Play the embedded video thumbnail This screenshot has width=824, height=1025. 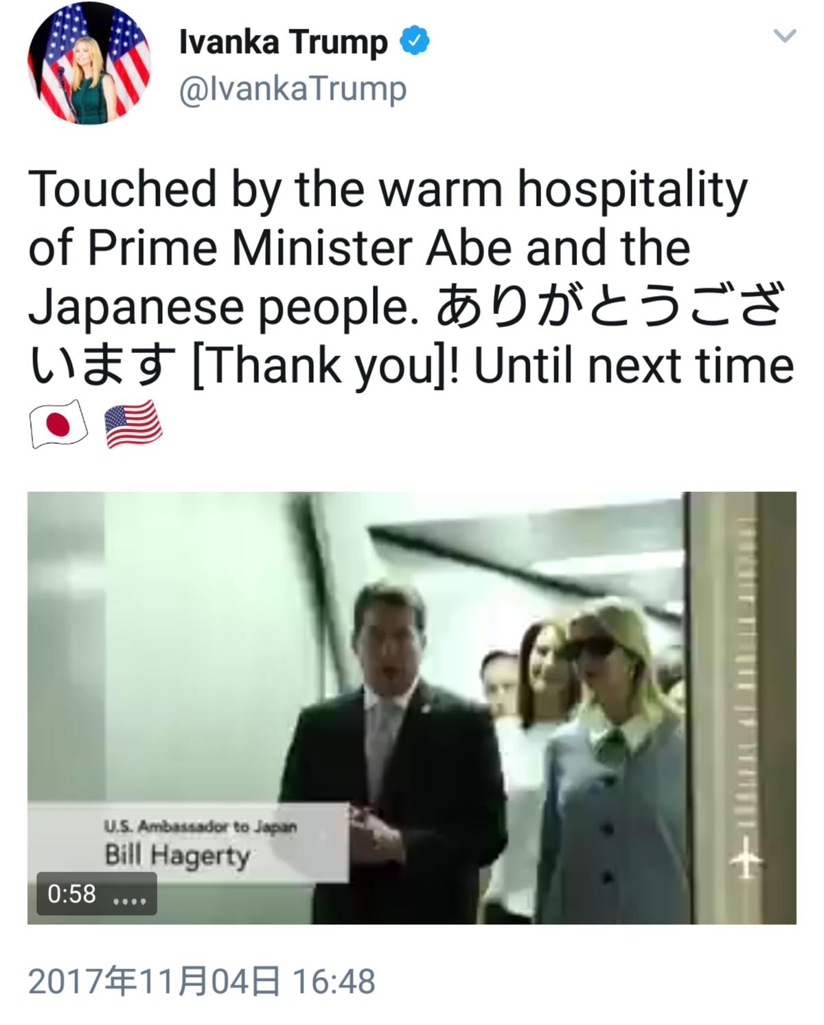[412, 708]
